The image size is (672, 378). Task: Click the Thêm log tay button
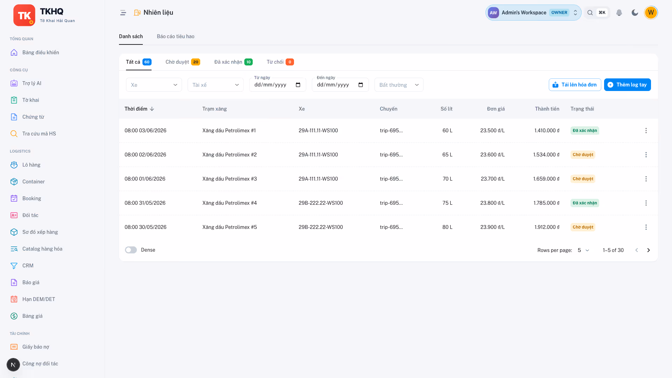click(x=627, y=85)
